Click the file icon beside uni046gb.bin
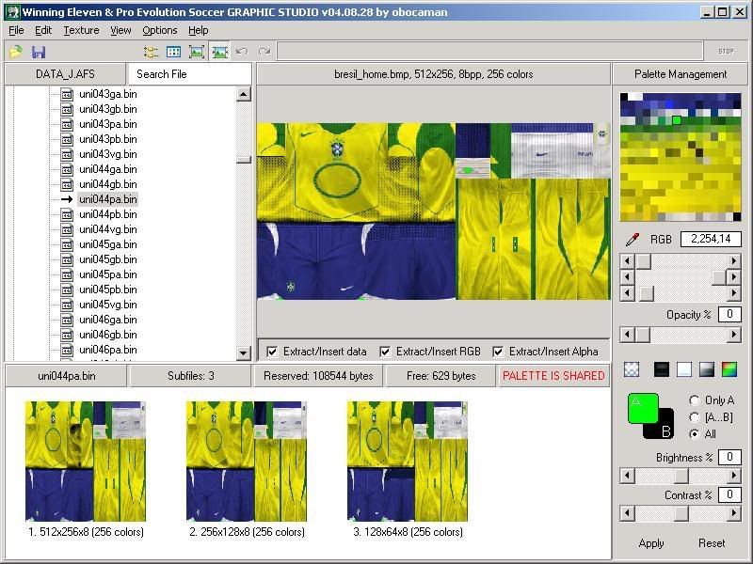 pos(67,335)
